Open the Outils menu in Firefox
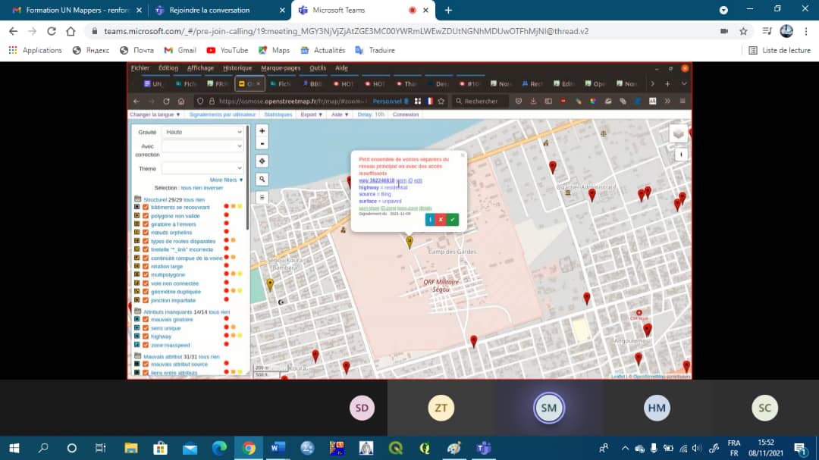The height and width of the screenshot is (460, 819). 318,68
